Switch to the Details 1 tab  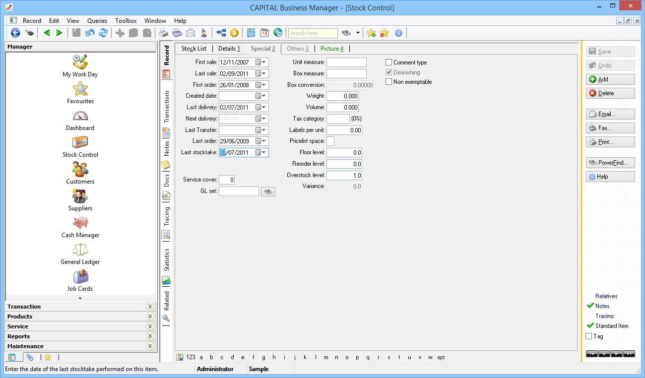229,49
